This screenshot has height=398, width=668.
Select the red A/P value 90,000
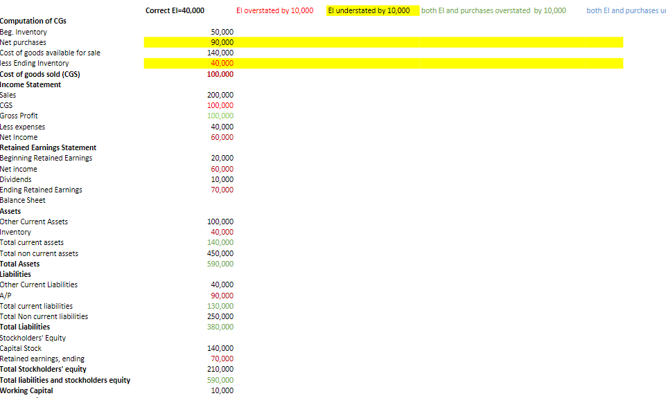click(x=222, y=296)
